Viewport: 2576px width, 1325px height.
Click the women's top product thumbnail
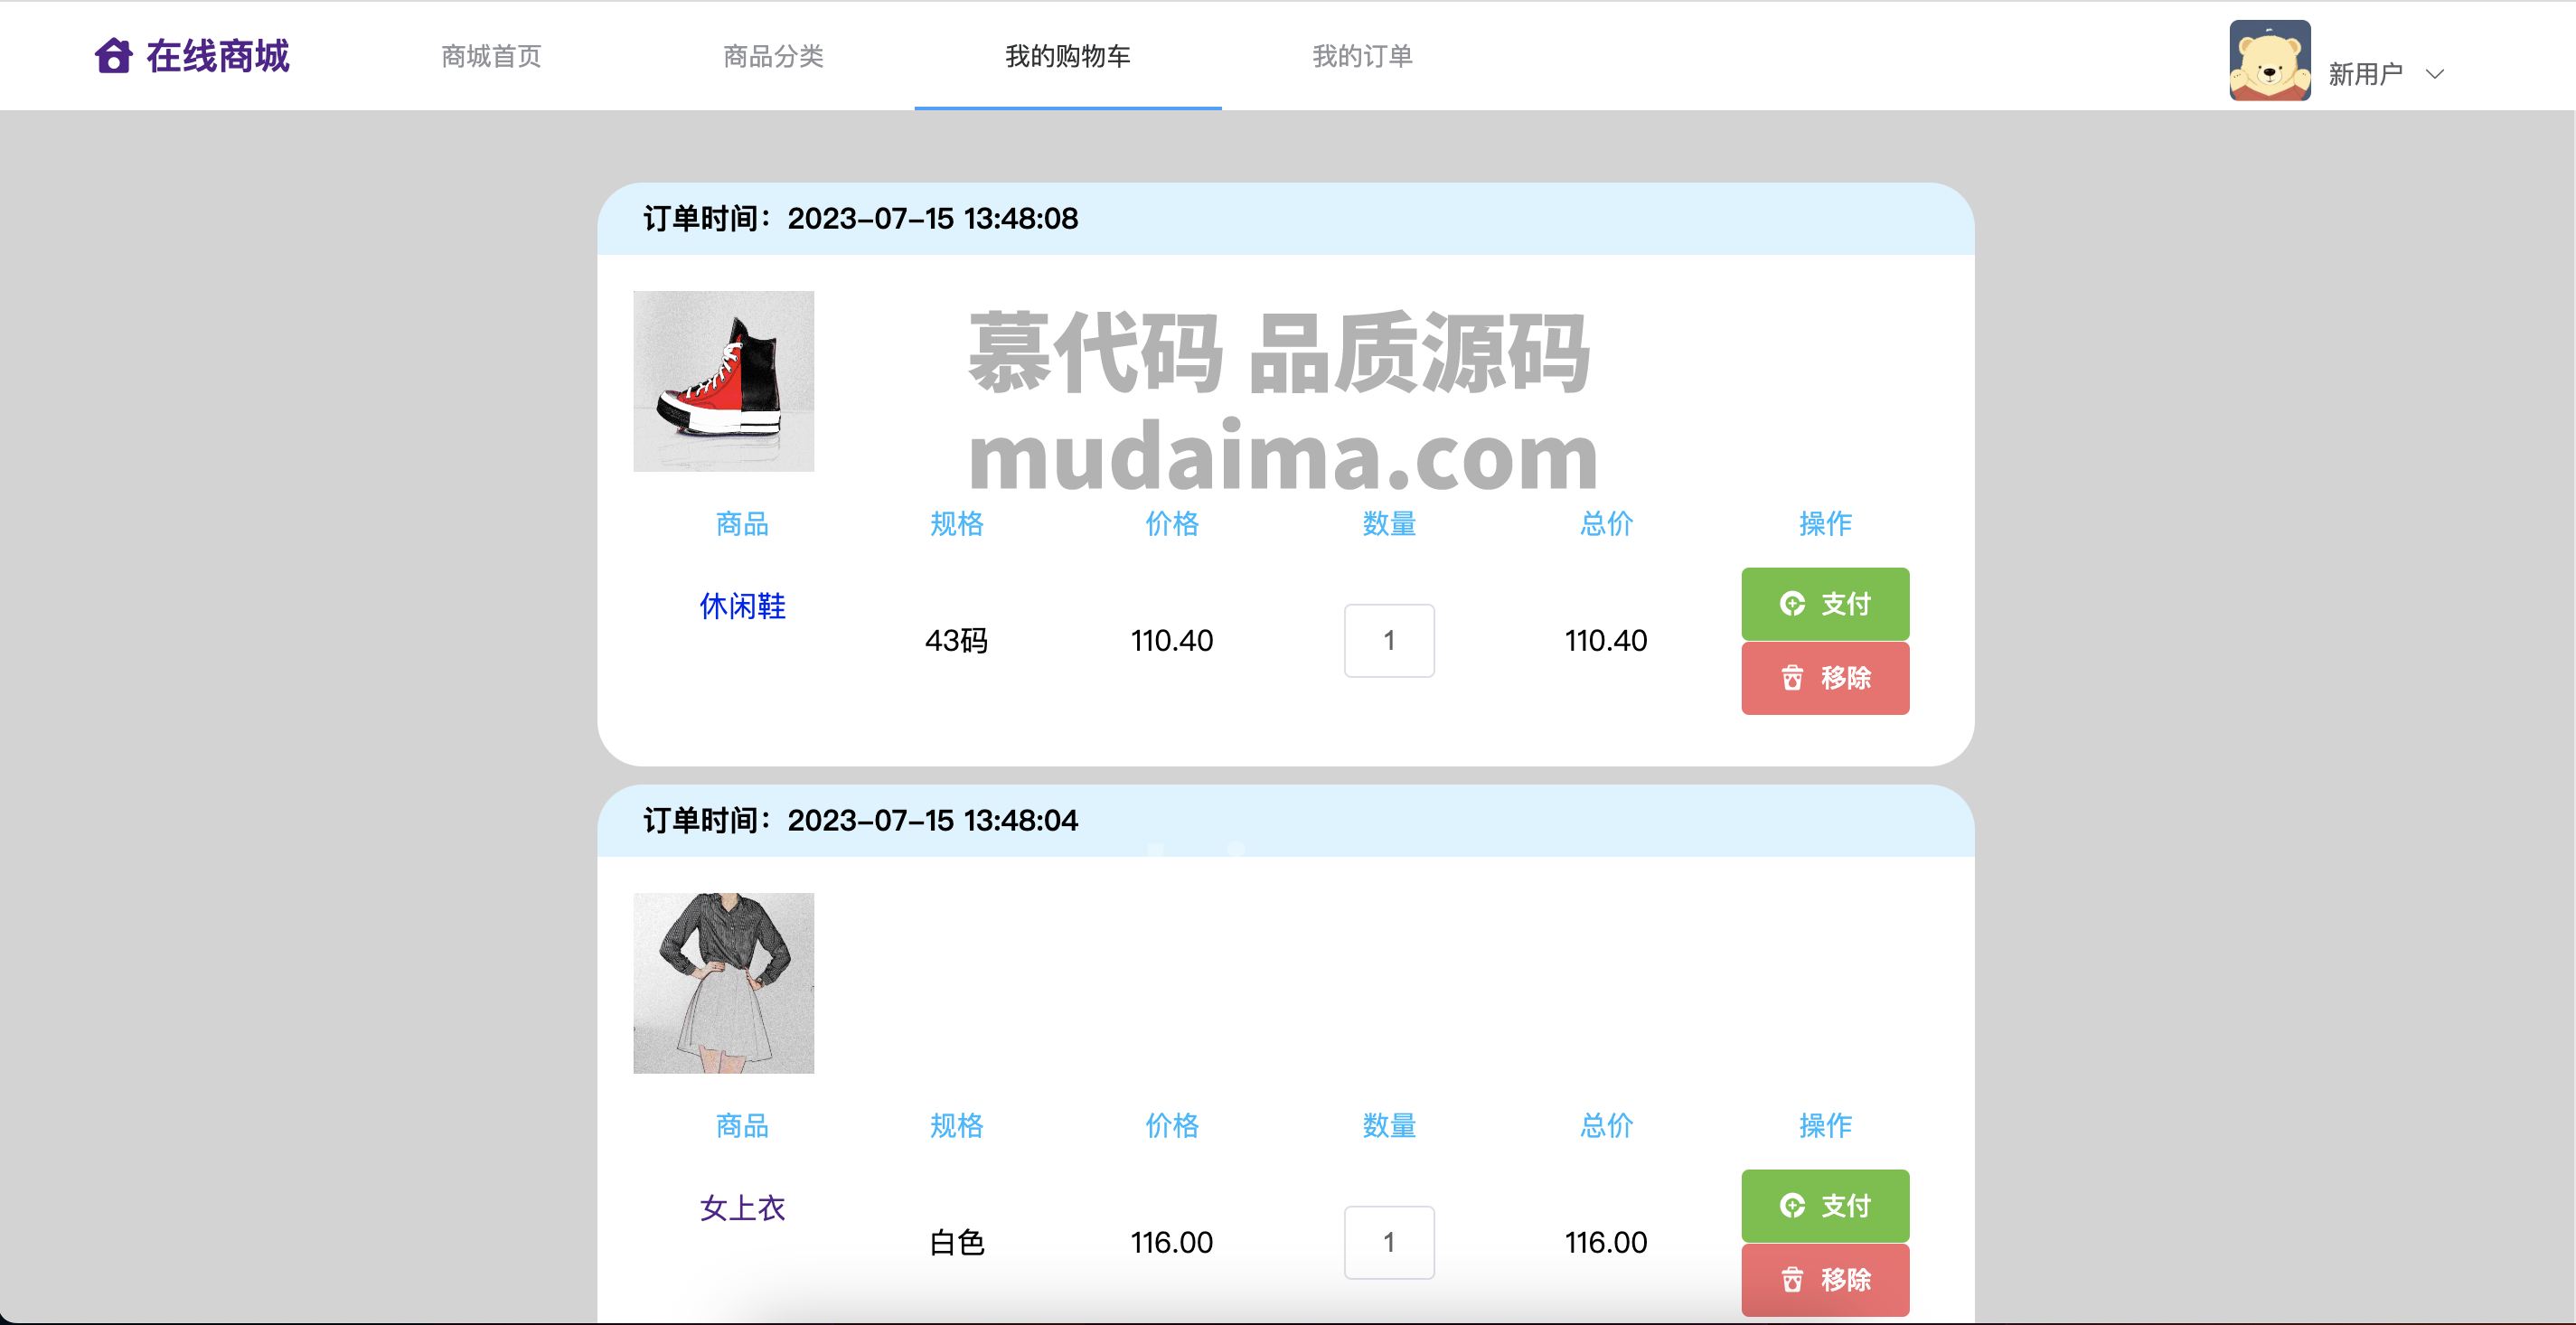pyautogui.click(x=724, y=983)
